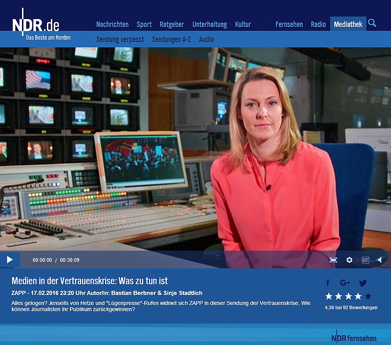Open the Sport section
391x345 pixels.
144,24
